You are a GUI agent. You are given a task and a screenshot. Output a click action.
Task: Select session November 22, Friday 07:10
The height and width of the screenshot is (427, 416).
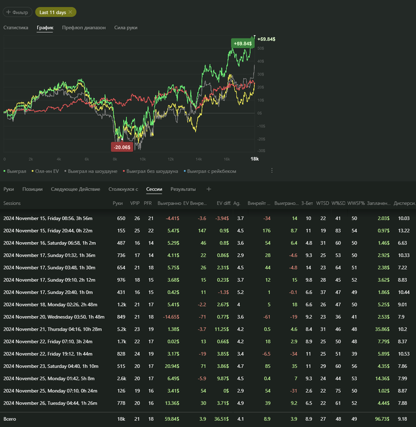(208, 342)
